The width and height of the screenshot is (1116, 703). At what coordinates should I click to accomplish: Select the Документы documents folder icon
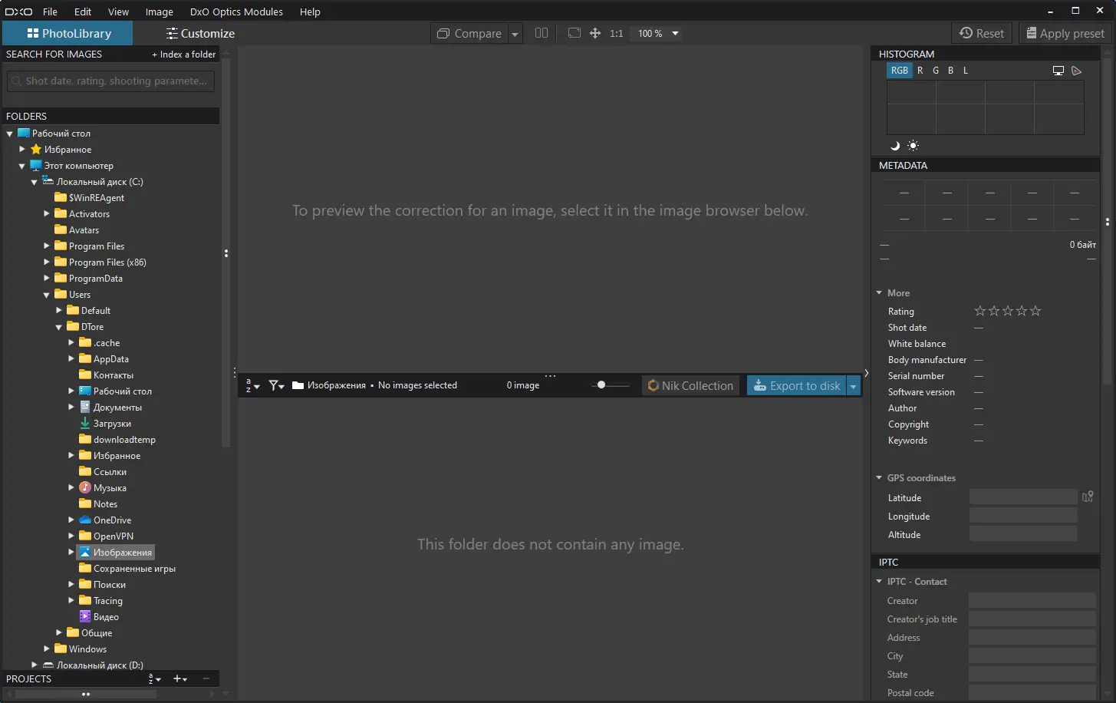(85, 407)
